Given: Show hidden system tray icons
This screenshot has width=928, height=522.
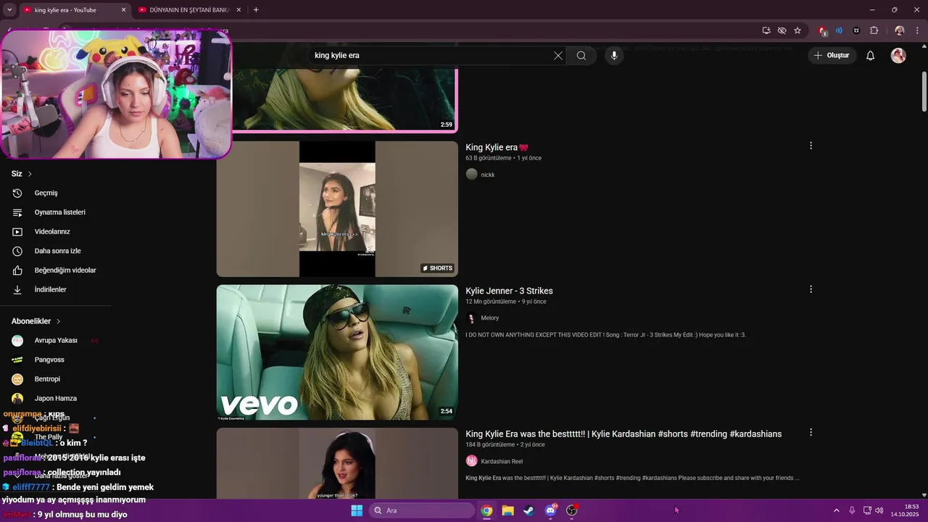Looking at the screenshot, I should 836,510.
